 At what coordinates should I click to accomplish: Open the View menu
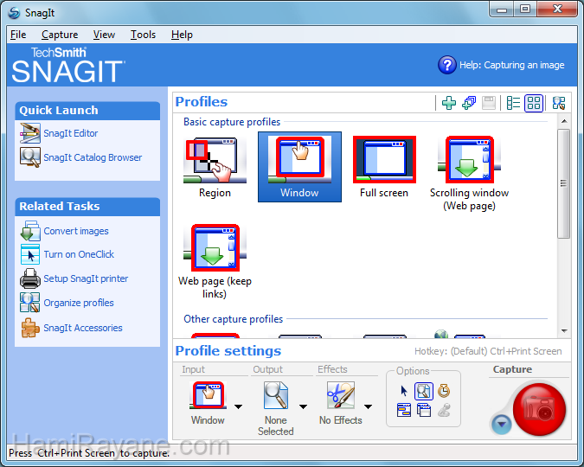click(x=105, y=35)
